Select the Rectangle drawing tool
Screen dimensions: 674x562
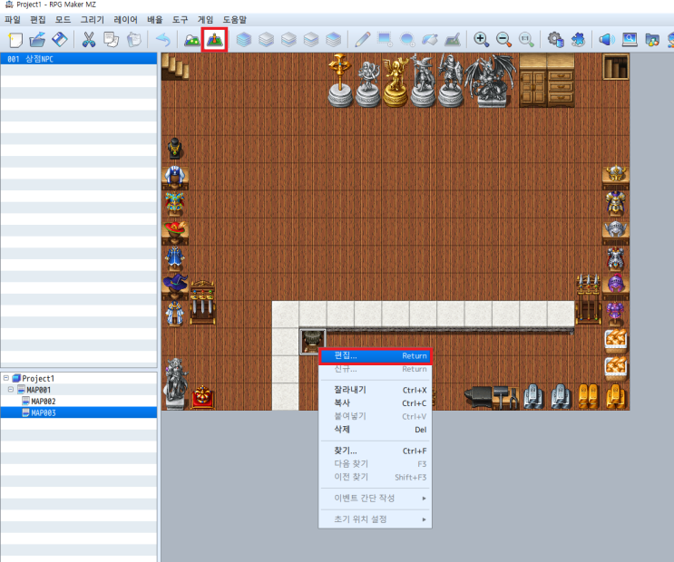click(x=385, y=40)
